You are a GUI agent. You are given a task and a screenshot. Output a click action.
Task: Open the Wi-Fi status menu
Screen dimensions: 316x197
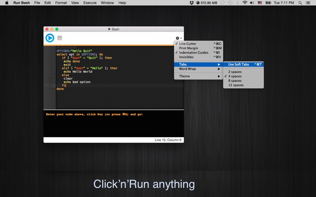(245, 3)
